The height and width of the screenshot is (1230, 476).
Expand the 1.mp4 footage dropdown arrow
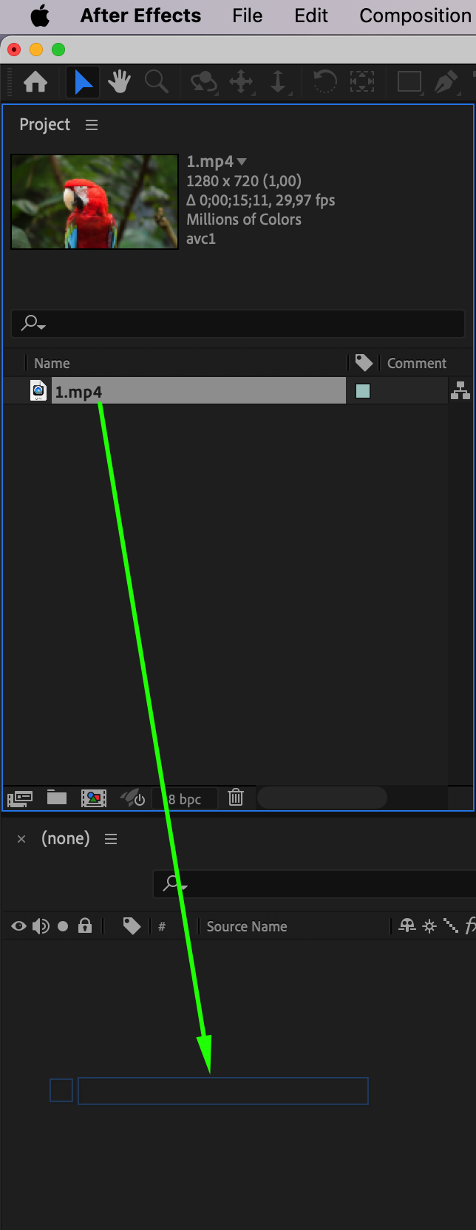[242, 161]
